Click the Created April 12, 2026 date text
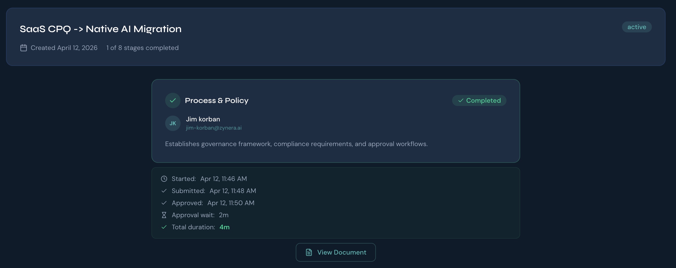The height and width of the screenshot is (268, 676). [x=64, y=48]
